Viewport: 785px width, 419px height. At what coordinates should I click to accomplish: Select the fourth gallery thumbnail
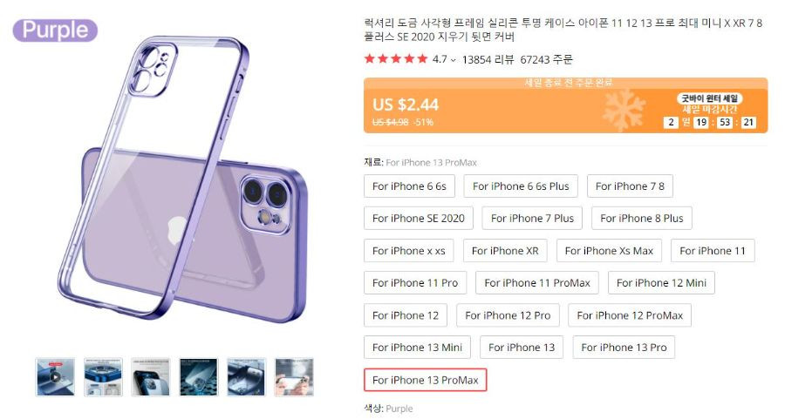coord(199,377)
